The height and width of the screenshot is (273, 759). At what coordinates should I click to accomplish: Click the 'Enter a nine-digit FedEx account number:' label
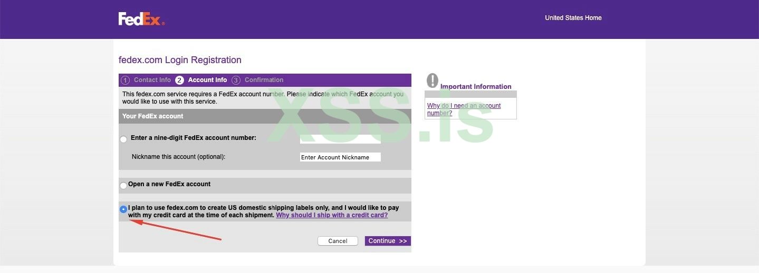pos(194,138)
